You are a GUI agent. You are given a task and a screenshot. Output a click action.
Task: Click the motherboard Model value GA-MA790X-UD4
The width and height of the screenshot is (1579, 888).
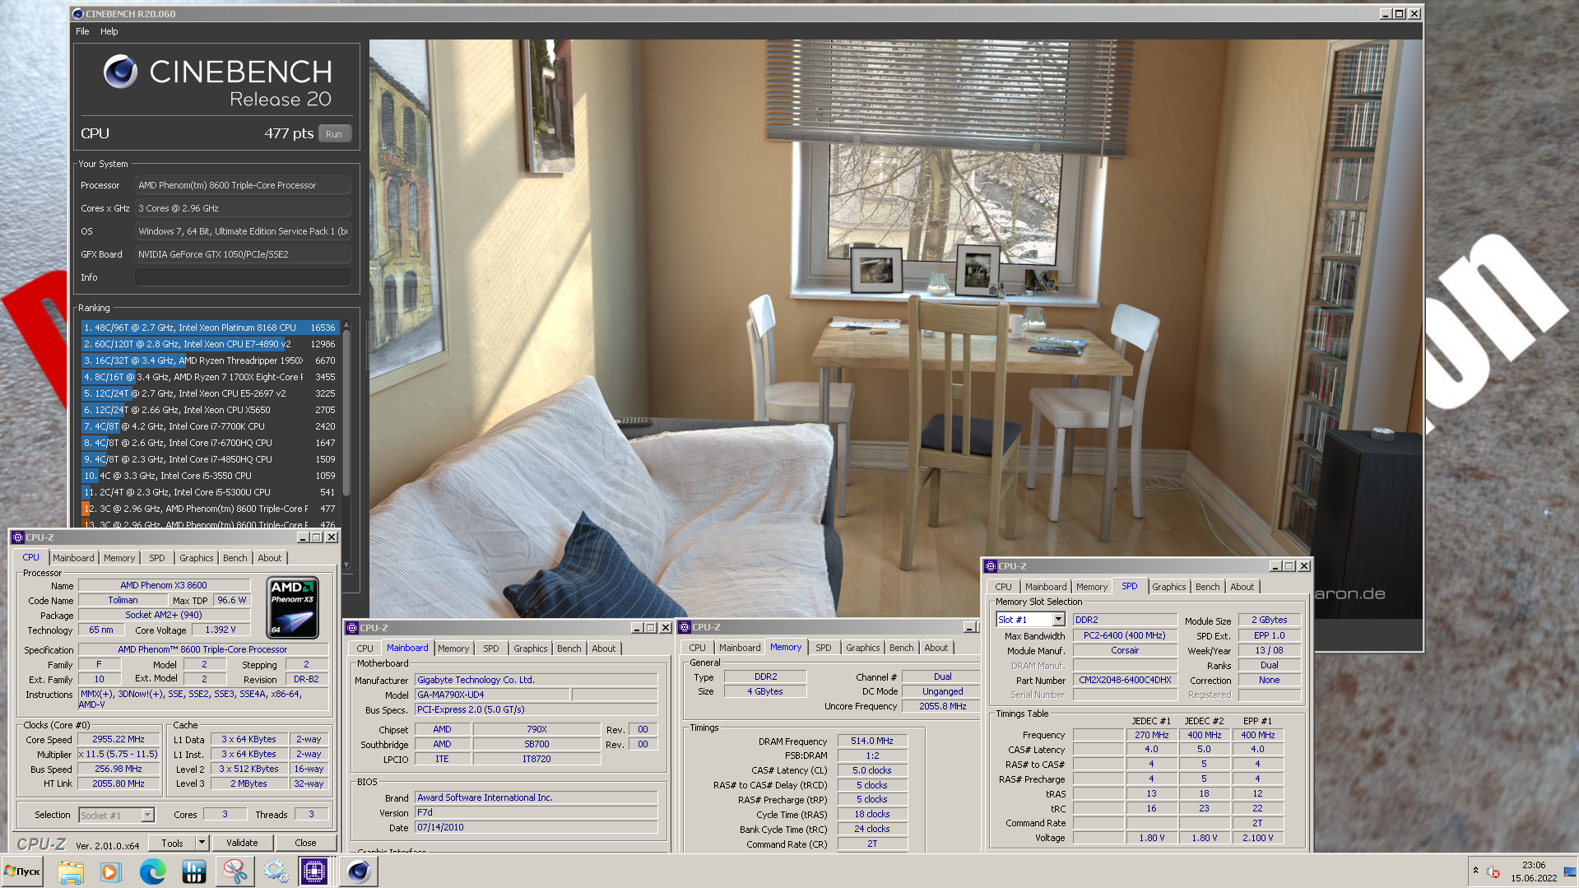492,695
